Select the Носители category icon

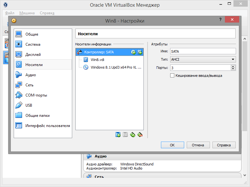[x=19, y=65]
